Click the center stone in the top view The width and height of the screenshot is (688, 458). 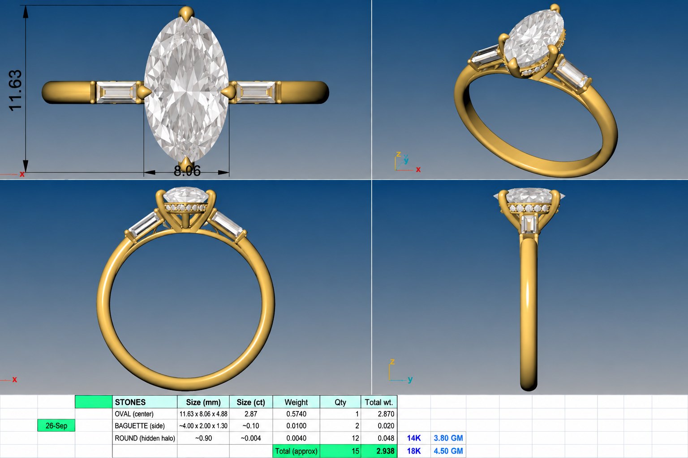pos(186,89)
